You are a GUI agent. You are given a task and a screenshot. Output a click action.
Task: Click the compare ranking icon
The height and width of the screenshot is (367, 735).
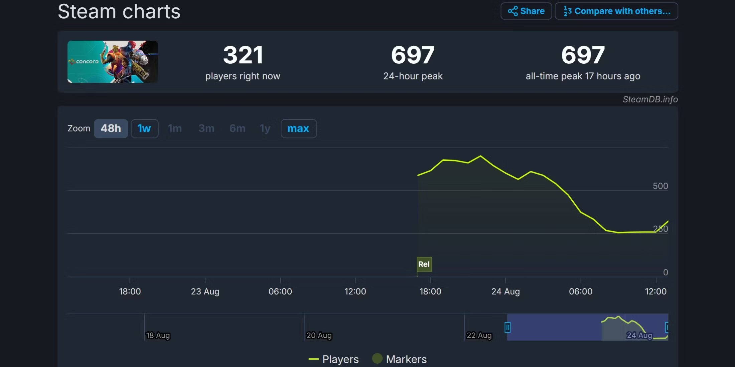(x=567, y=11)
